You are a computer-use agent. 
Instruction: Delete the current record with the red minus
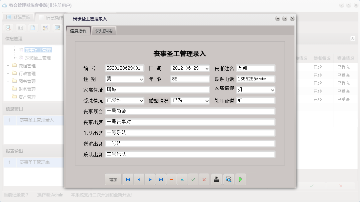click(x=171, y=179)
